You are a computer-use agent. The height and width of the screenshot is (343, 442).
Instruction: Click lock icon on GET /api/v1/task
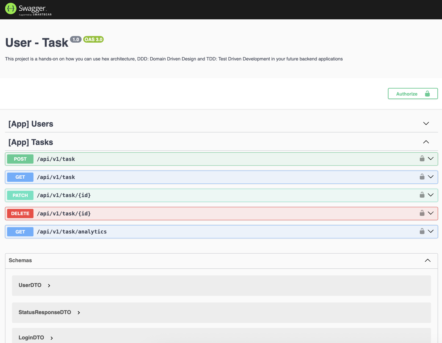point(422,177)
